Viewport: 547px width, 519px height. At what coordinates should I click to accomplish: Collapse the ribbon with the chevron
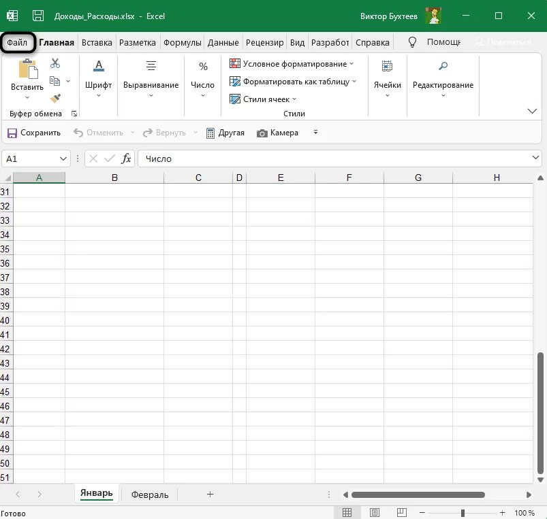coord(532,111)
